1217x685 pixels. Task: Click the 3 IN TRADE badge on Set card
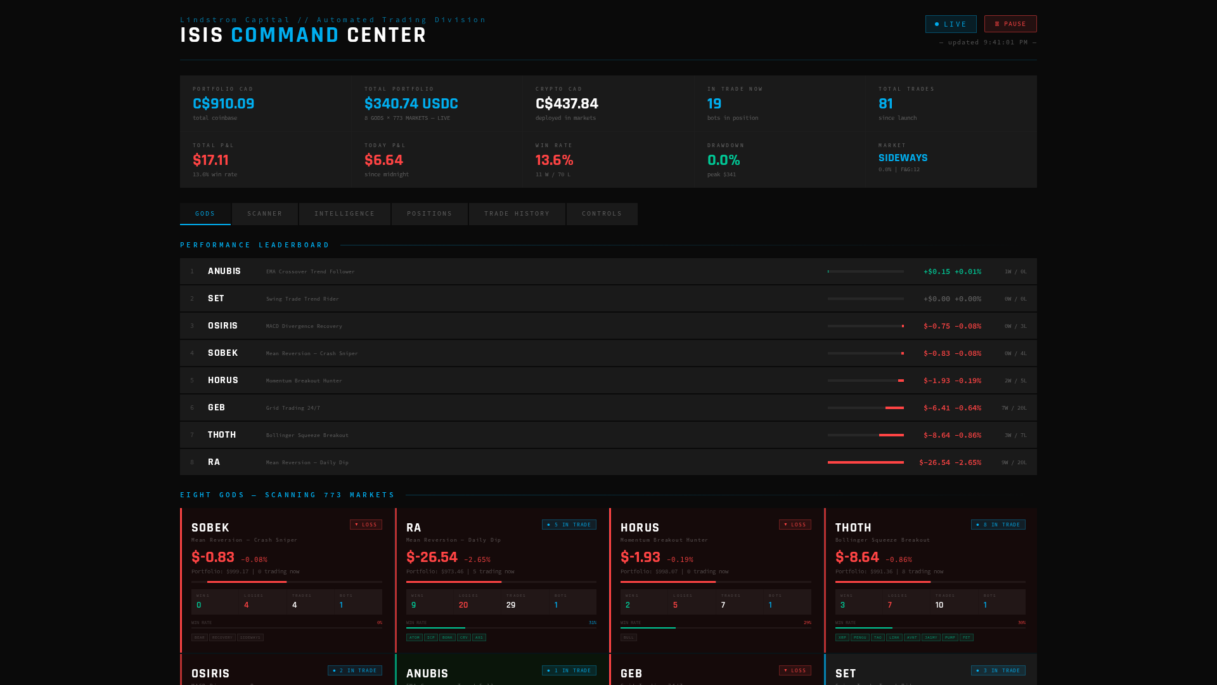[x=998, y=670]
